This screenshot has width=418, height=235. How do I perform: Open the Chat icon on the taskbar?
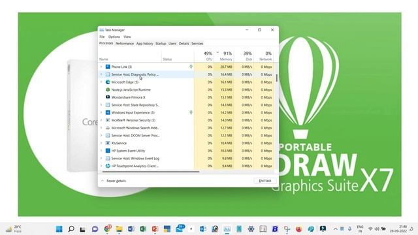pyautogui.click(x=95, y=229)
